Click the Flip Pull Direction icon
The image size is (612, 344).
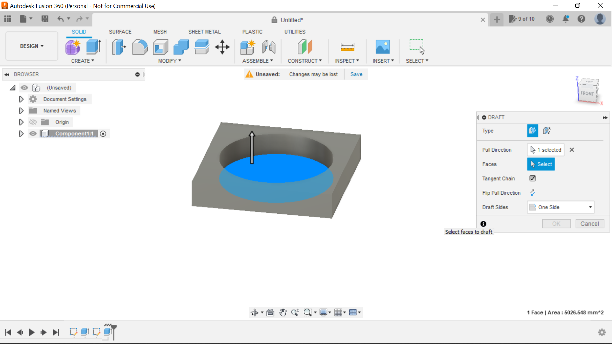pos(533,193)
